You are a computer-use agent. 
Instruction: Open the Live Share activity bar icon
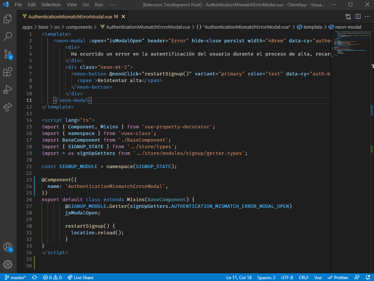(8, 107)
